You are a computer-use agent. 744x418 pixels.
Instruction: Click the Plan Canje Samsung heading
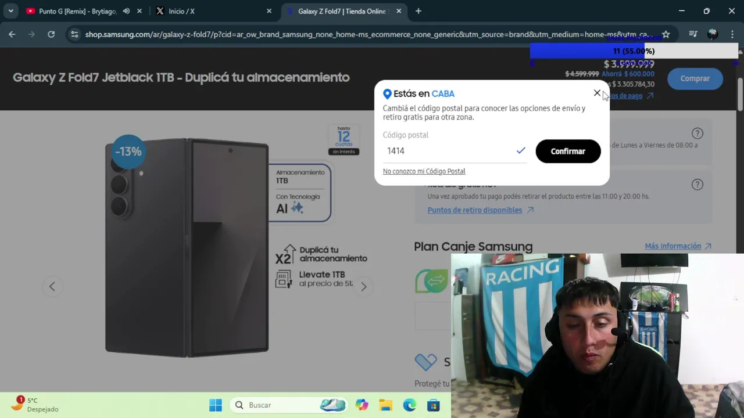pos(473,247)
